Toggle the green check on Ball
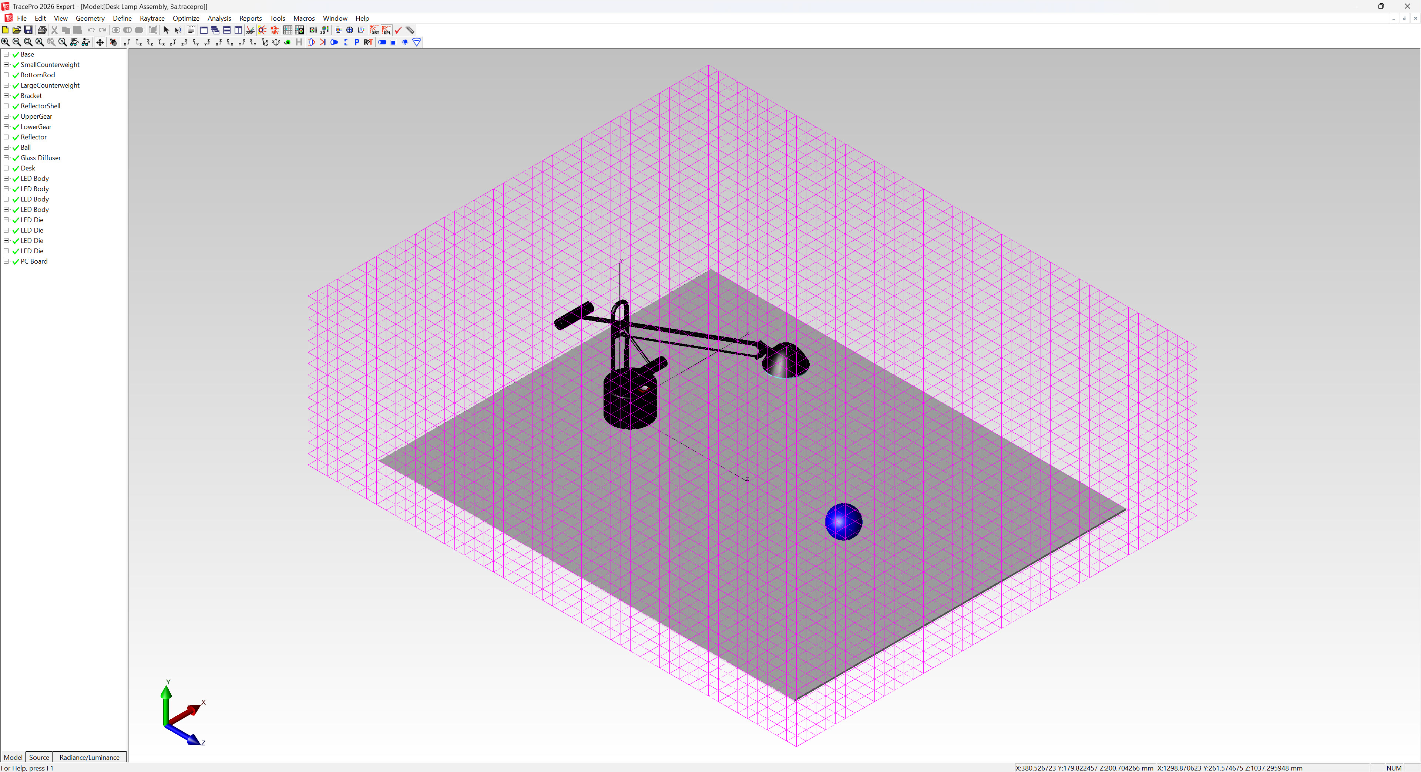The width and height of the screenshot is (1421, 772). pyautogui.click(x=16, y=148)
